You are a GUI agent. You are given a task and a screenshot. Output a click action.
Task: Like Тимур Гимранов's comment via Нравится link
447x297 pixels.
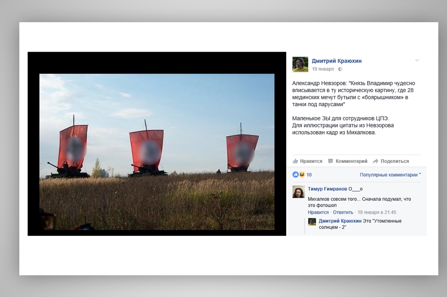[x=318, y=212]
